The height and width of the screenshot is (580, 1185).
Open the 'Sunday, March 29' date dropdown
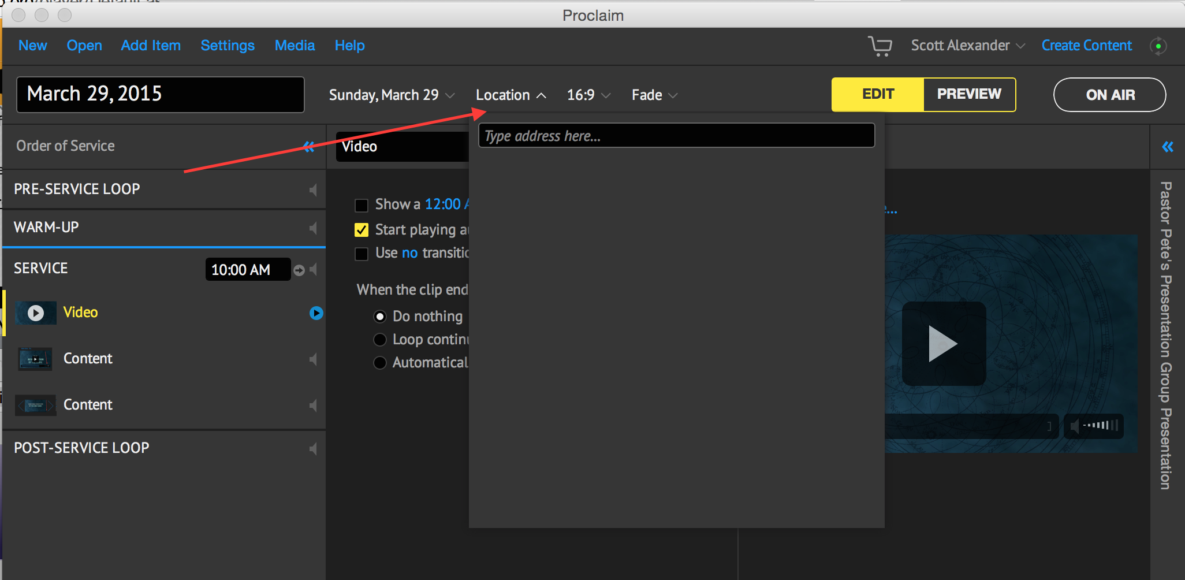[x=392, y=95]
